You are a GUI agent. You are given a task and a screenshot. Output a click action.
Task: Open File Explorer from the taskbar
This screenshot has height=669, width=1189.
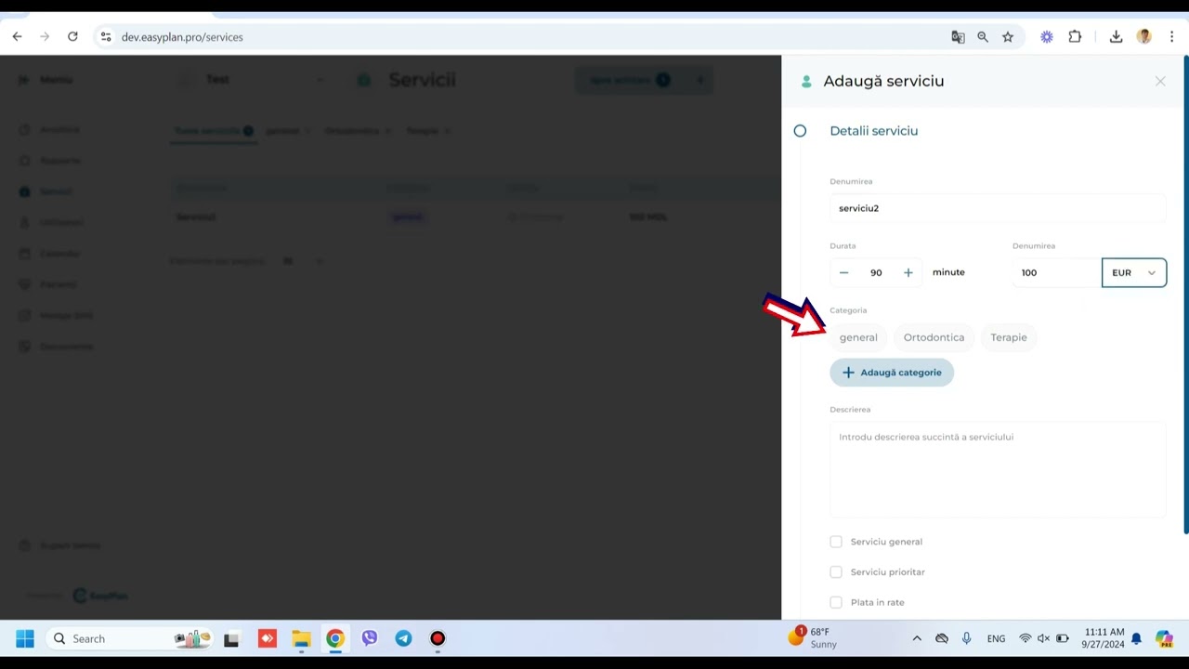[301, 638]
